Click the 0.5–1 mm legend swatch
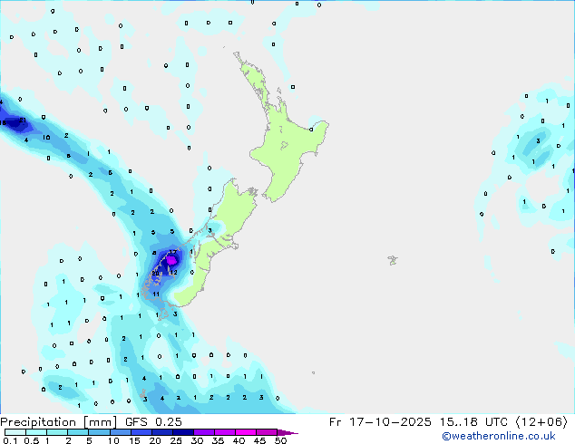Screen dimensions: 575x444 pyautogui.click(x=36, y=432)
